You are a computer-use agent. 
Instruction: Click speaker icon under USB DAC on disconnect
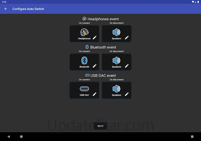116,89
